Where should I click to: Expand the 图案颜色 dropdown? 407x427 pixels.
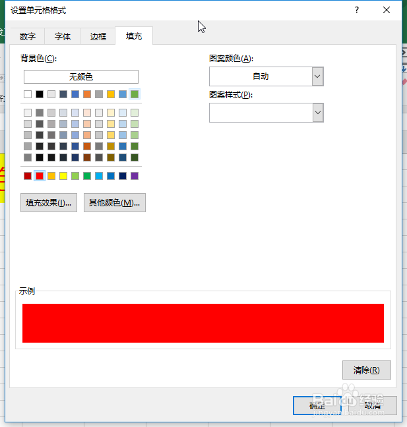click(x=317, y=76)
